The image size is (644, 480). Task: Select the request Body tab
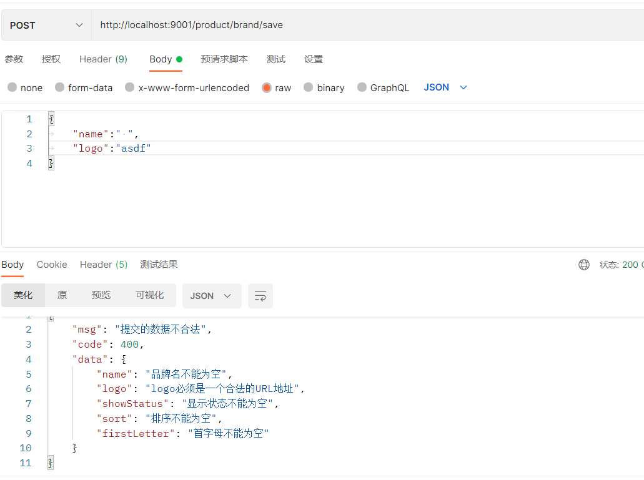pyautogui.click(x=166, y=59)
